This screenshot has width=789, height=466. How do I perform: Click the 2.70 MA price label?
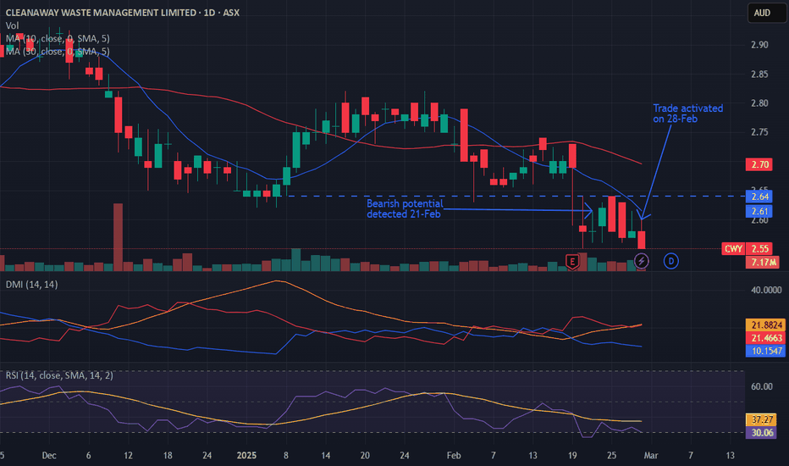(x=760, y=164)
